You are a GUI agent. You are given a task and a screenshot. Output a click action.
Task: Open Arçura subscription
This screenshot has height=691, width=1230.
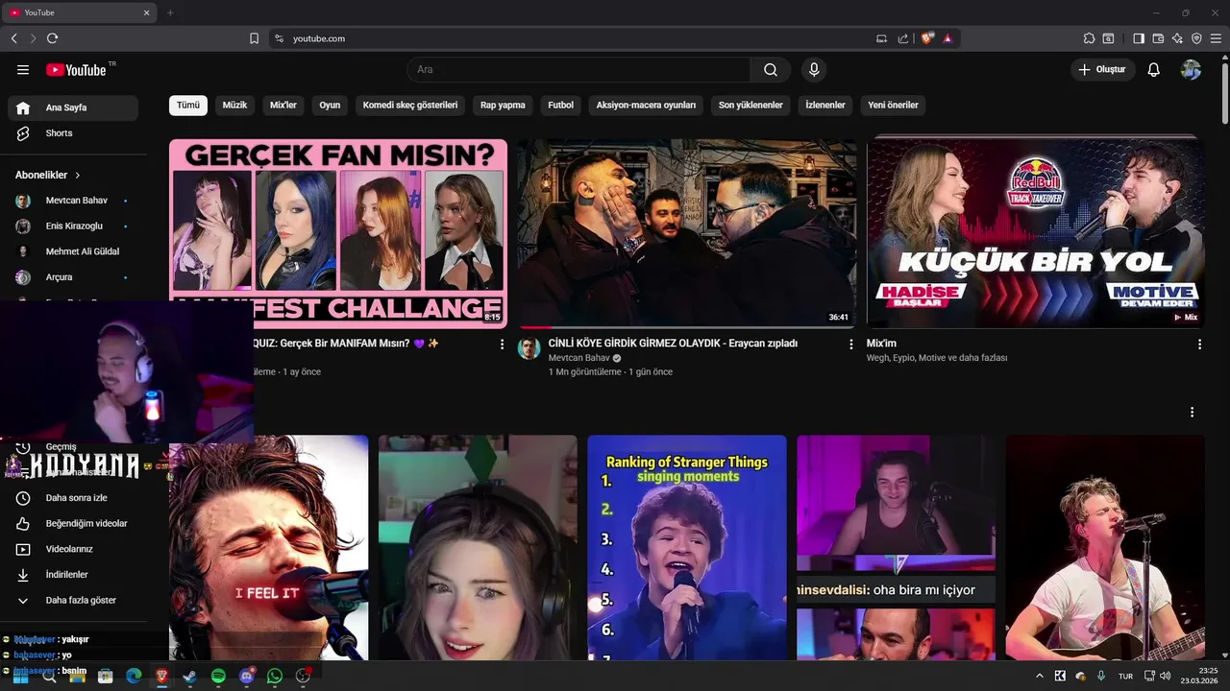(x=73, y=277)
